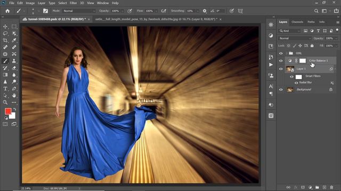Select the Color Balance 1 layer name
This screenshot has height=191, width=341.
click(x=319, y=60)
